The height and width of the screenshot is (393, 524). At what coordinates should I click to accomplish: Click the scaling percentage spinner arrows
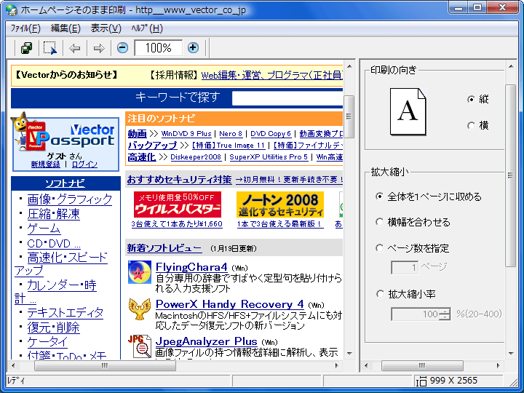click(445, 314)
